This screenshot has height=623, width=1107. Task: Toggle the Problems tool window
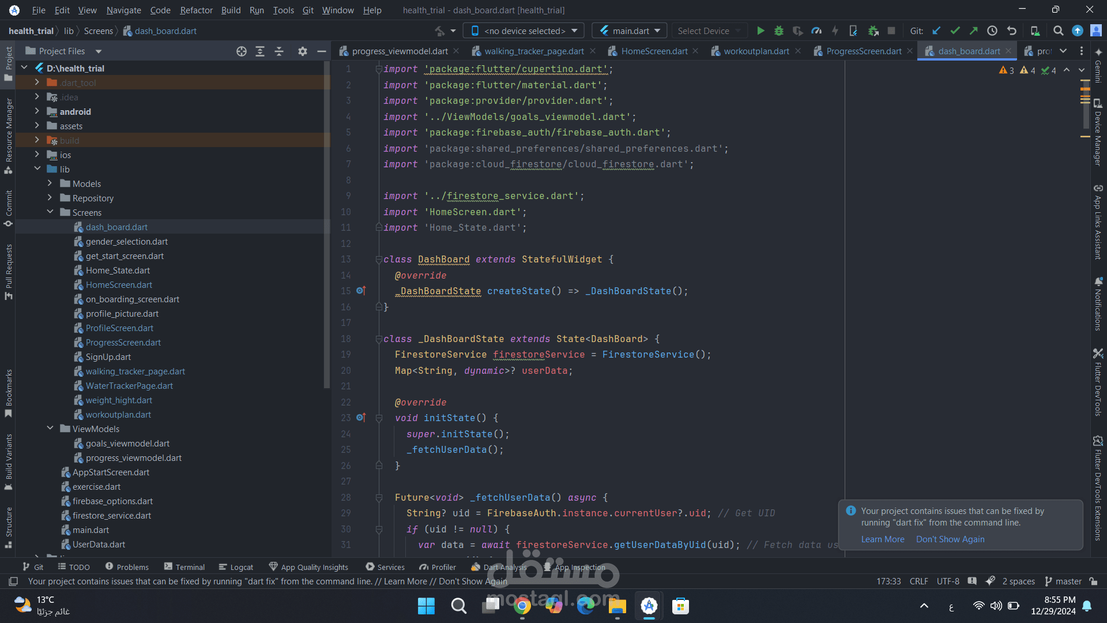[x=127, y=567]
